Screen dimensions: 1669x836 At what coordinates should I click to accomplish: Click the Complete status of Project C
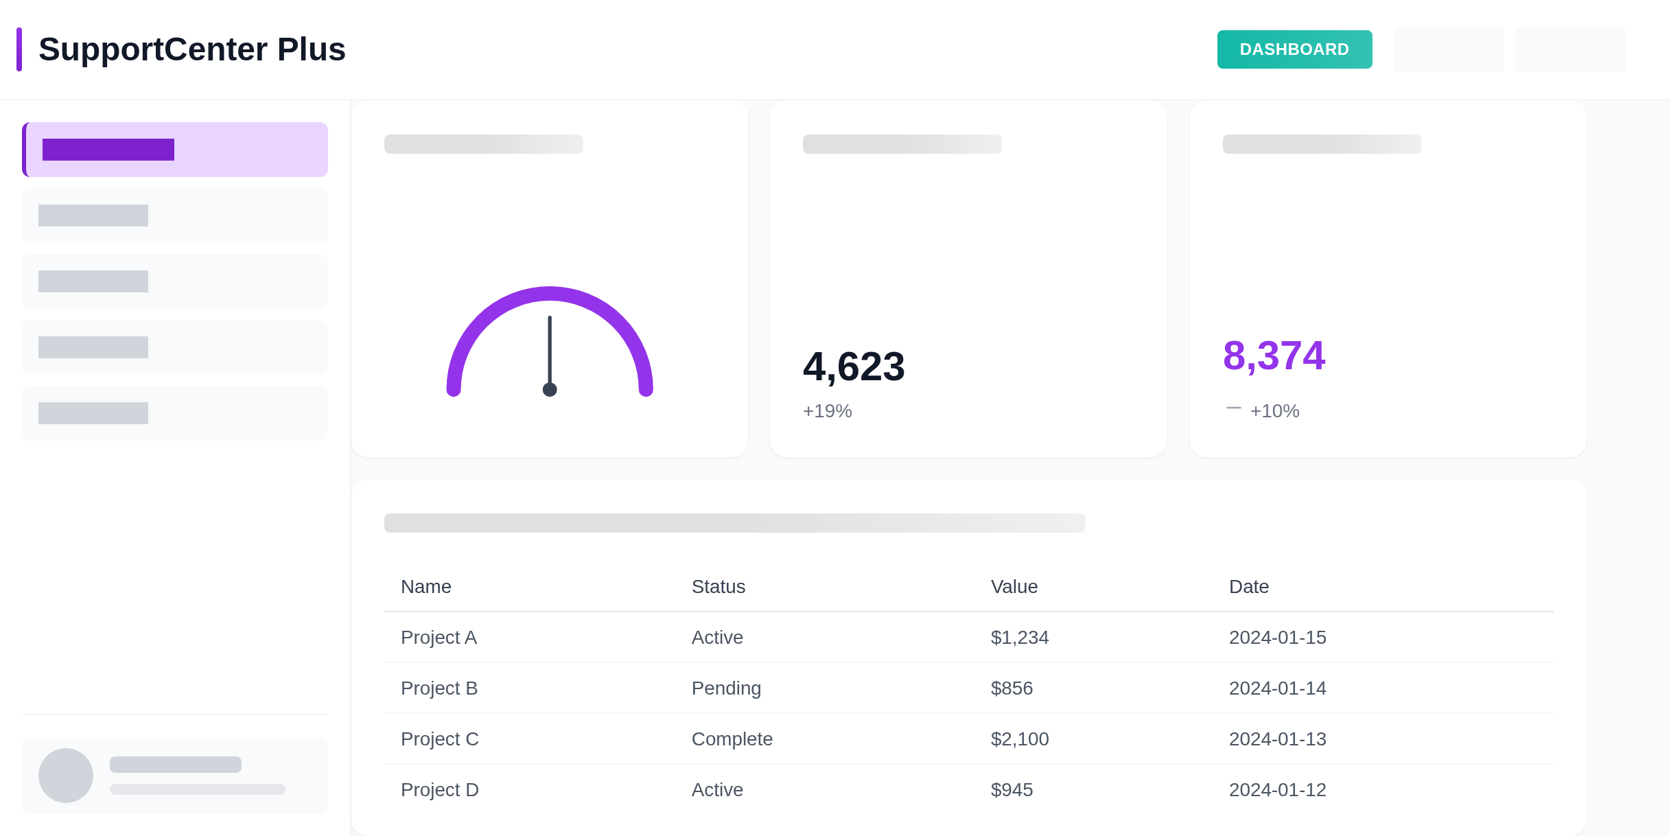click(x=732, y=739)
